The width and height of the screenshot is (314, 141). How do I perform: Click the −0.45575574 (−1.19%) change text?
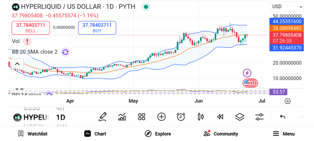72,16
